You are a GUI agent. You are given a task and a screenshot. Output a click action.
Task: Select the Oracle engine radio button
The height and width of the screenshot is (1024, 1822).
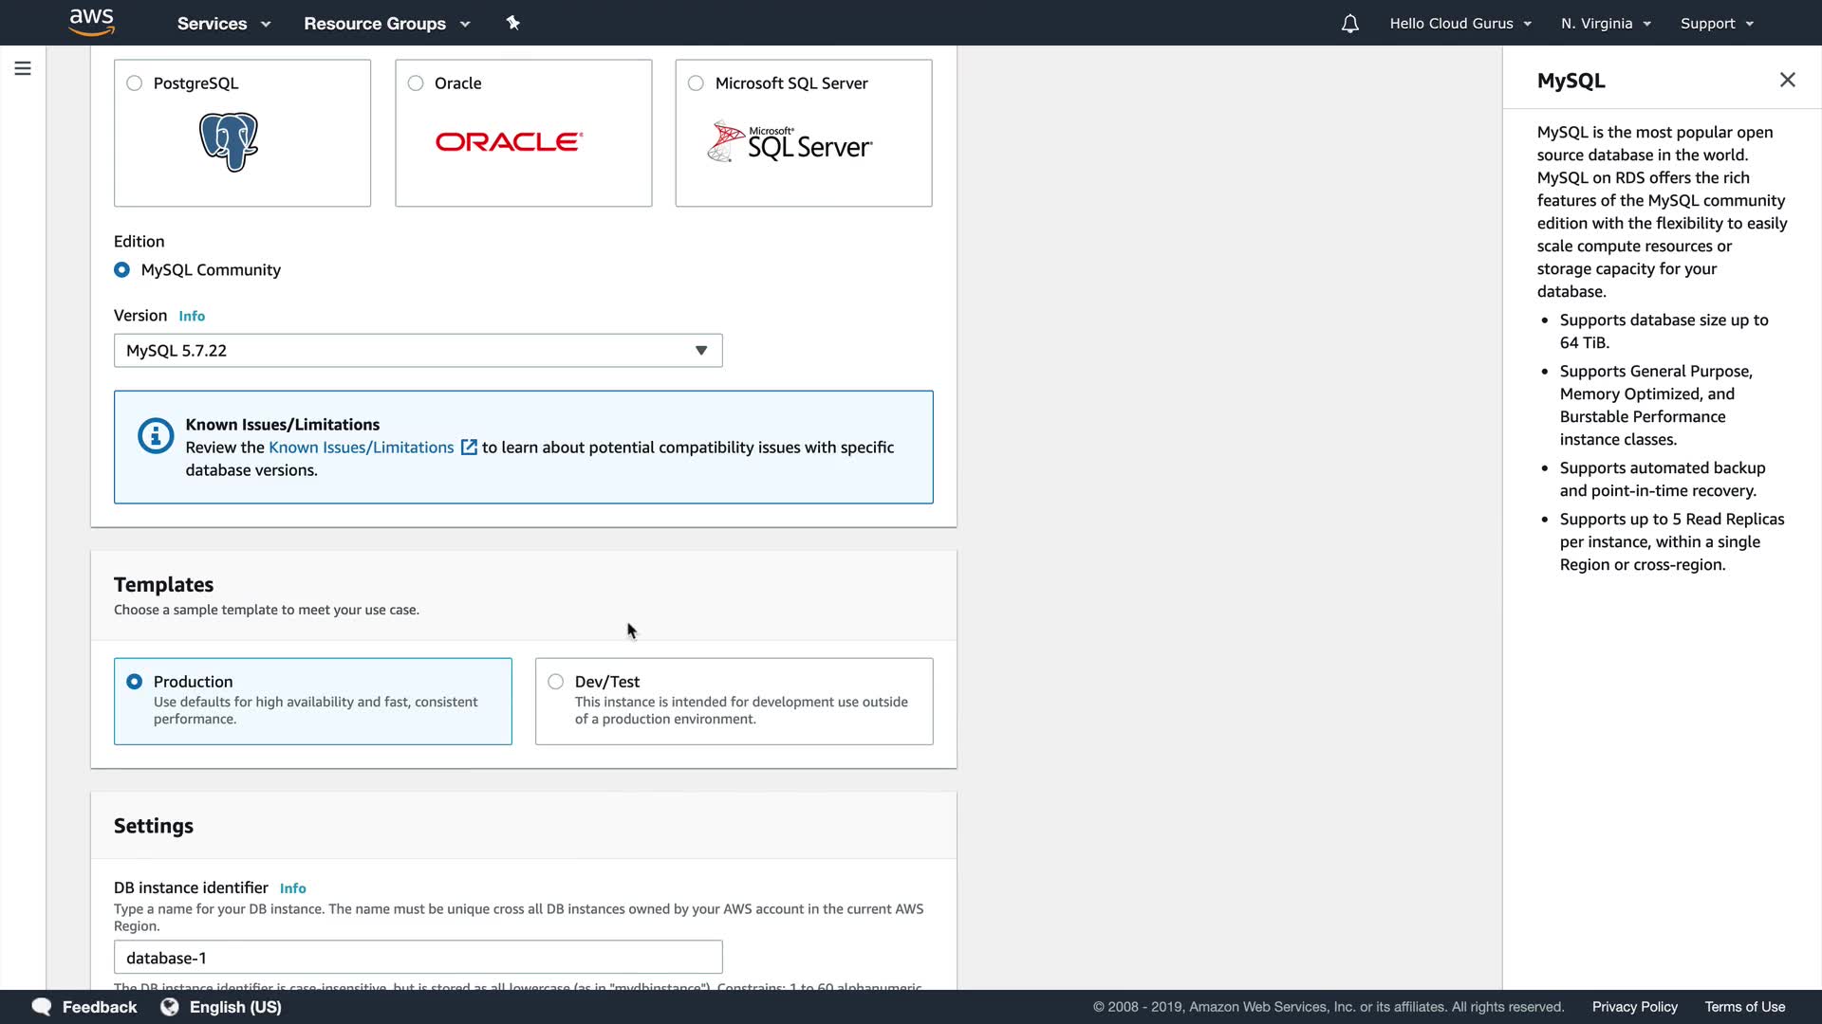(x=416, y=83)
